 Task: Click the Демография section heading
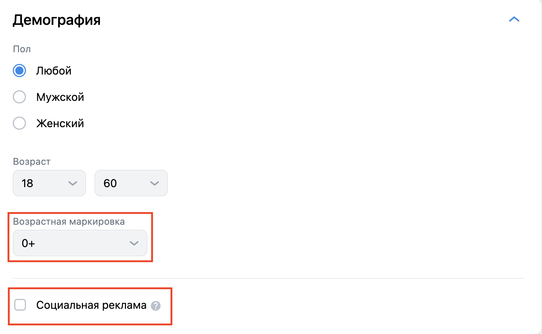click(57, 20)
